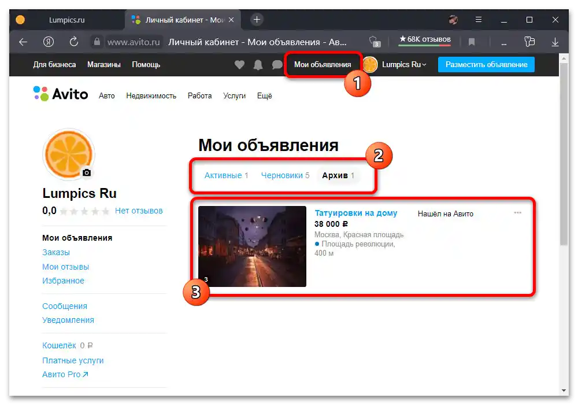Open the listing photo thumbnail
The image size is (578, 405).
[x=252, y=246]
